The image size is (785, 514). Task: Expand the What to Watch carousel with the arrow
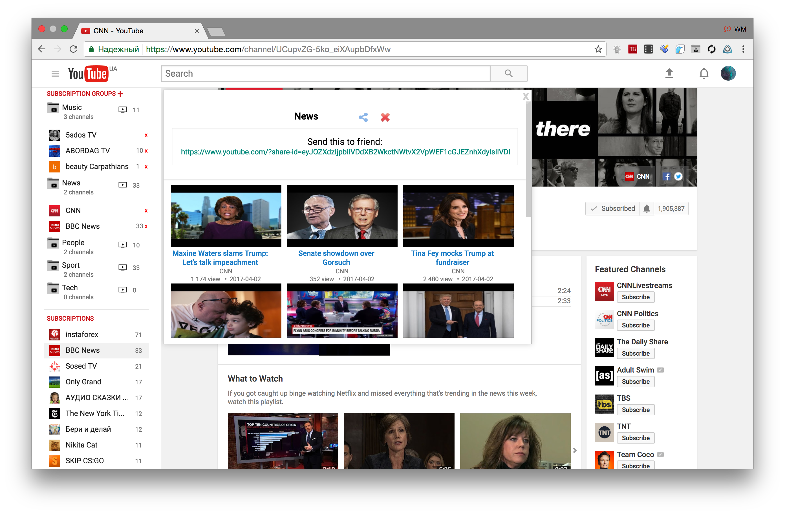pyautogui.click(x=575, y=450)
